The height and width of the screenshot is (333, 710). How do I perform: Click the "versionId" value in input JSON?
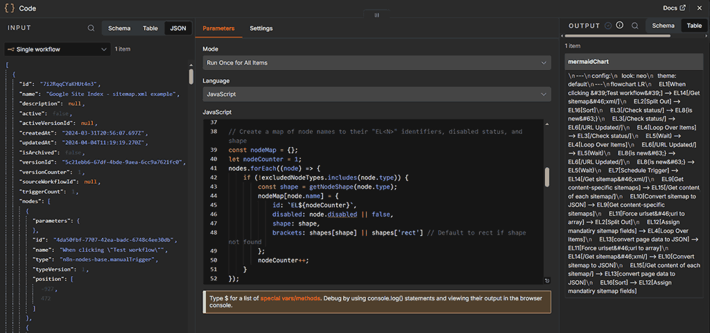(x=123, y=162)
